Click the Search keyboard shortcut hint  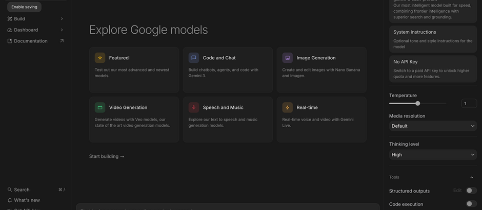pyautogui.click(x=62, y=190)
